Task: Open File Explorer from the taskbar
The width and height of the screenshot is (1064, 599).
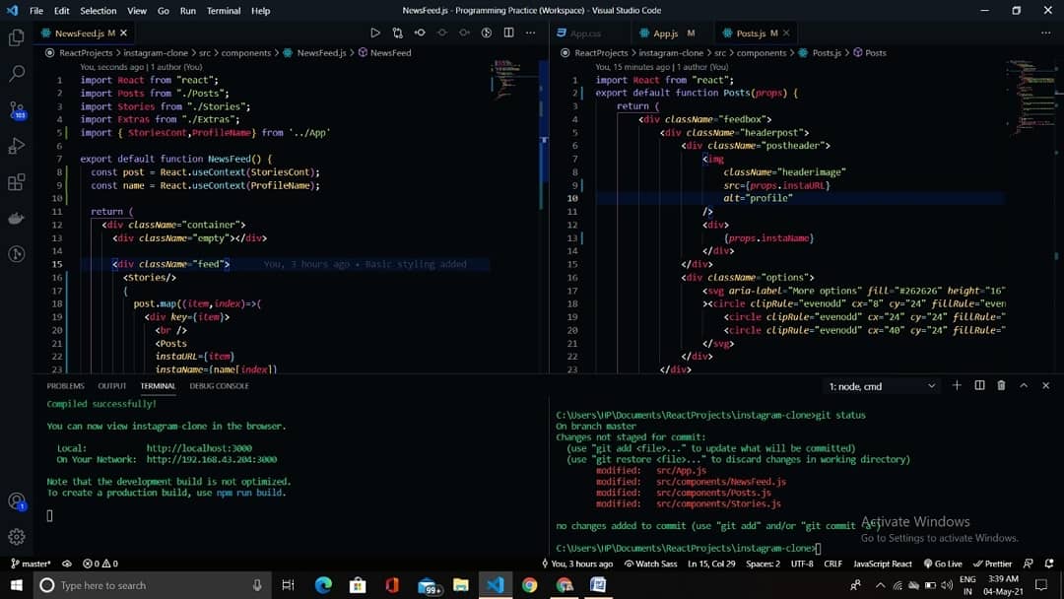Action: (x=461, y=585)
